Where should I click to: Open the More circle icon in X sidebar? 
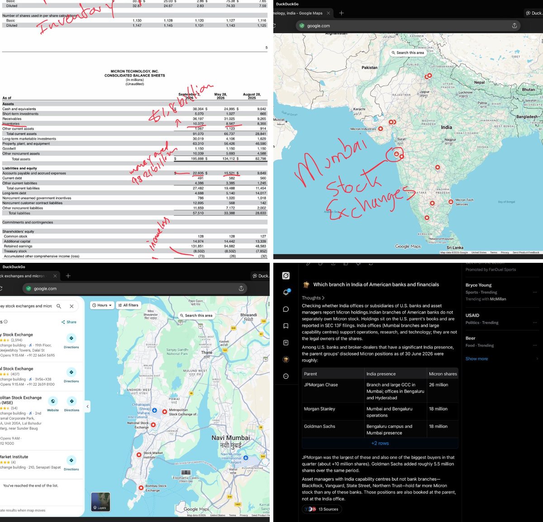tap(286, 376)
